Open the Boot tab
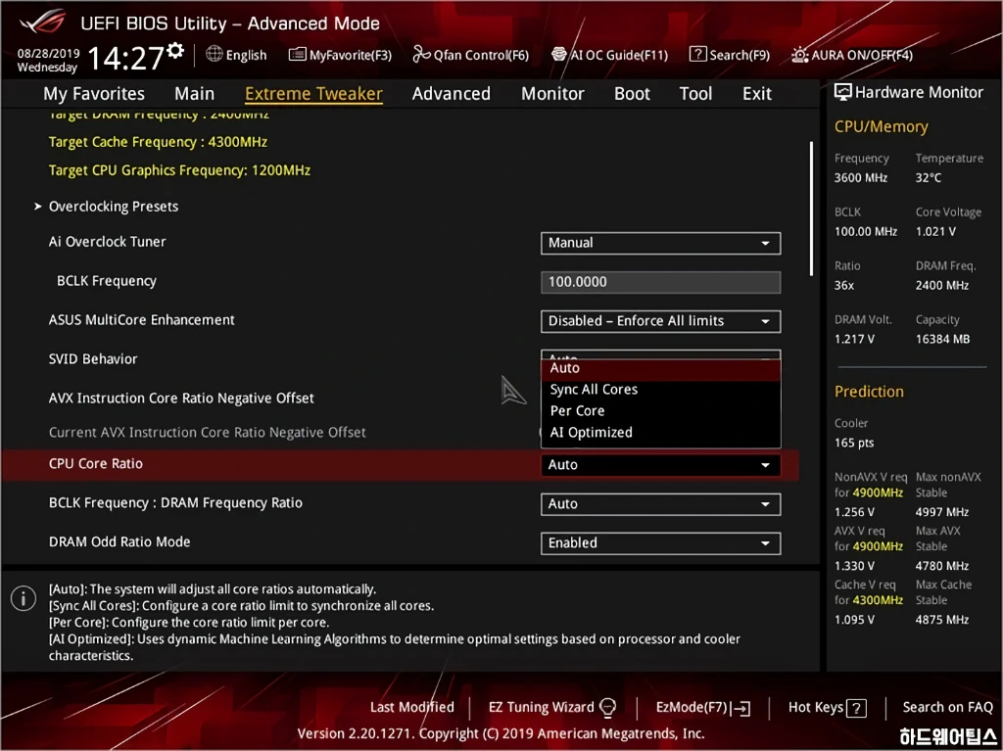 (632, 93)
